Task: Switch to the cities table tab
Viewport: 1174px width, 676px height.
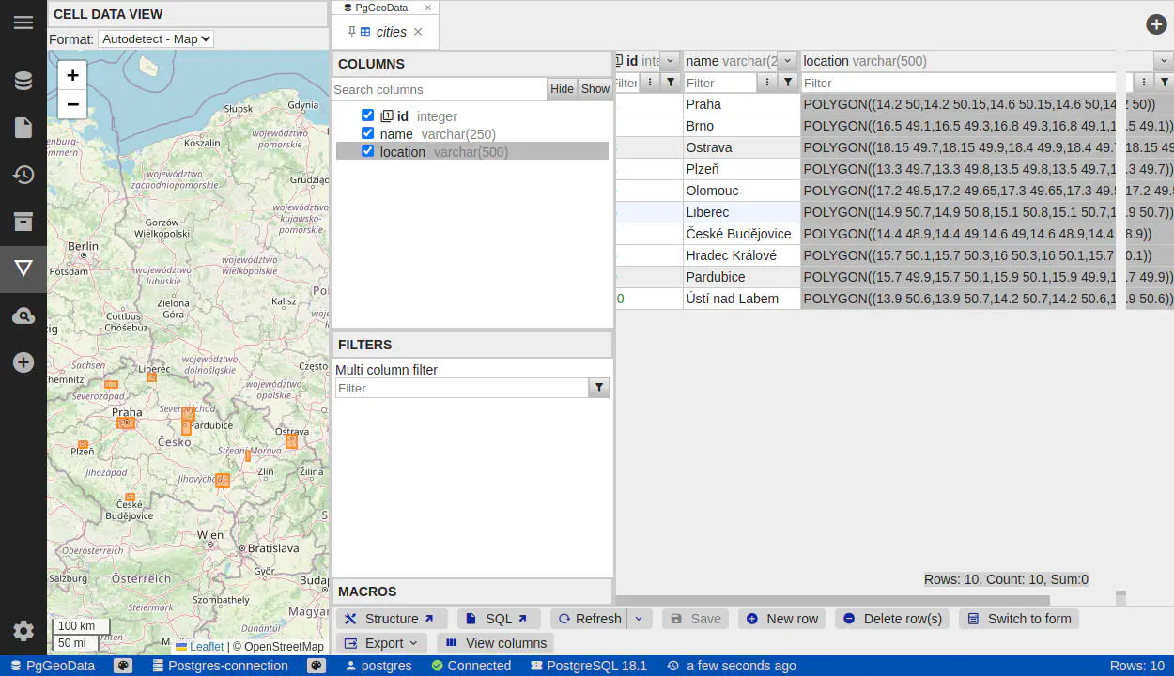Action: click(391, 32)
